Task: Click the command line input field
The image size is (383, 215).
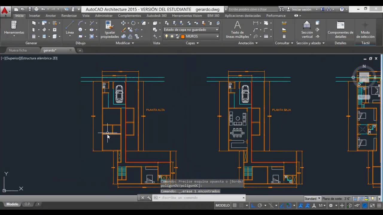Action: click(199, 198)
